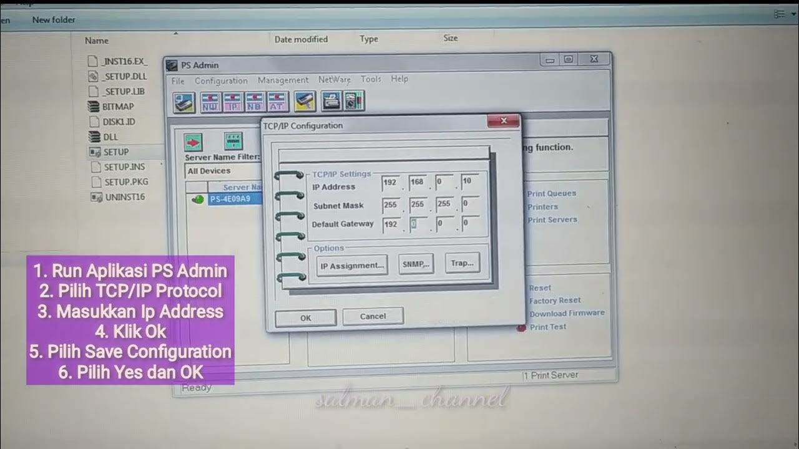The image size is (799, 449).
Task: Select the SETUP application icon
Action: (95, 152)
